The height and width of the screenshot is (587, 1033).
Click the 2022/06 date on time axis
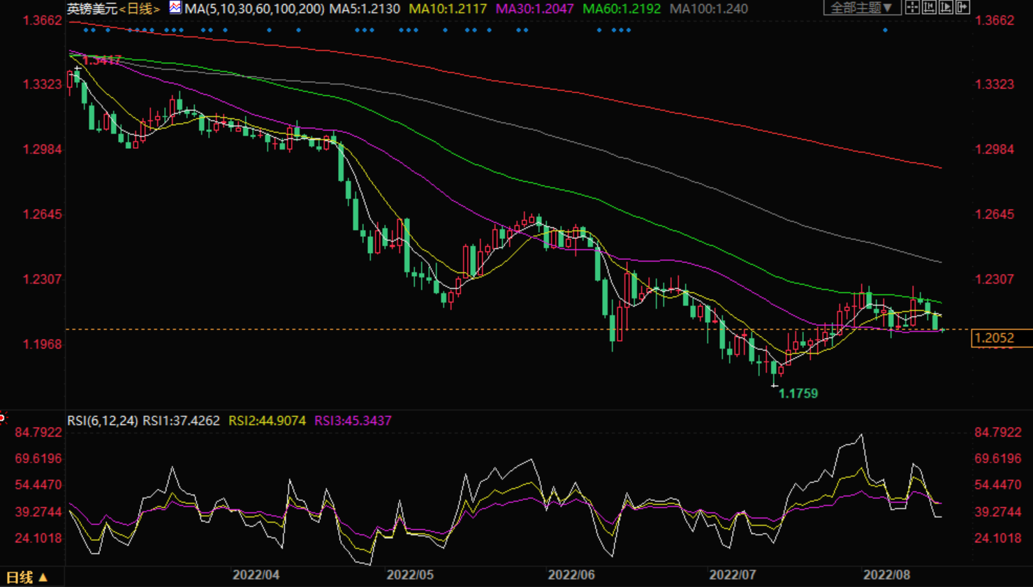coord(571,575)
